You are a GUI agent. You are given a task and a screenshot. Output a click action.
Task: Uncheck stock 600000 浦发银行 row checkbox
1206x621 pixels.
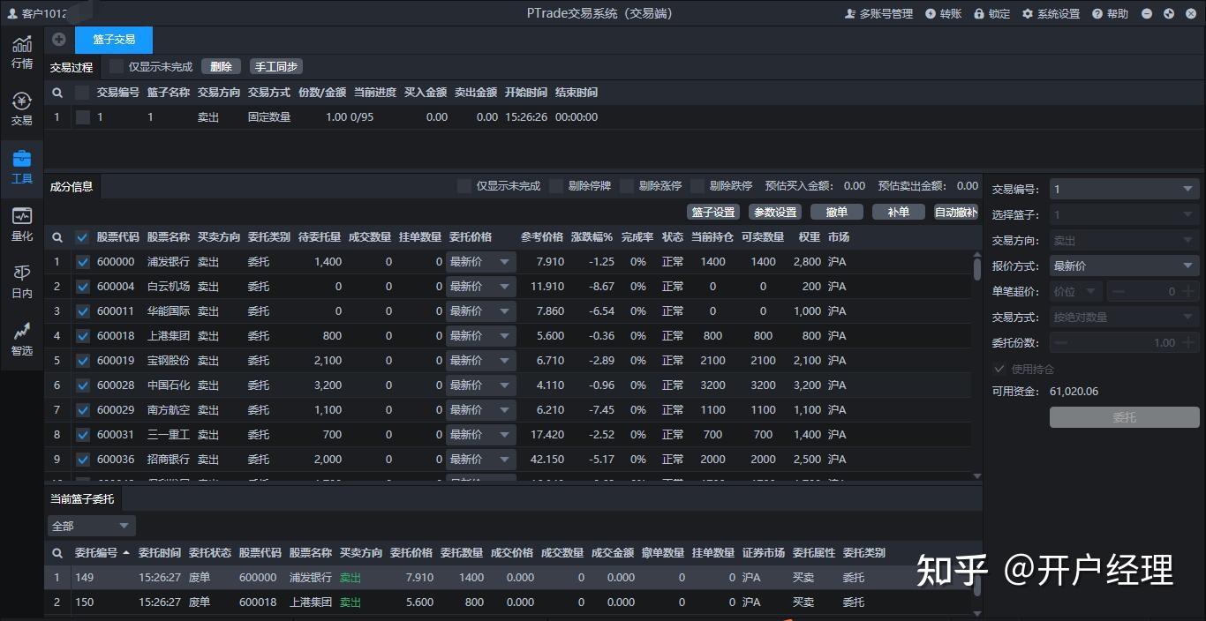[82, 261]
